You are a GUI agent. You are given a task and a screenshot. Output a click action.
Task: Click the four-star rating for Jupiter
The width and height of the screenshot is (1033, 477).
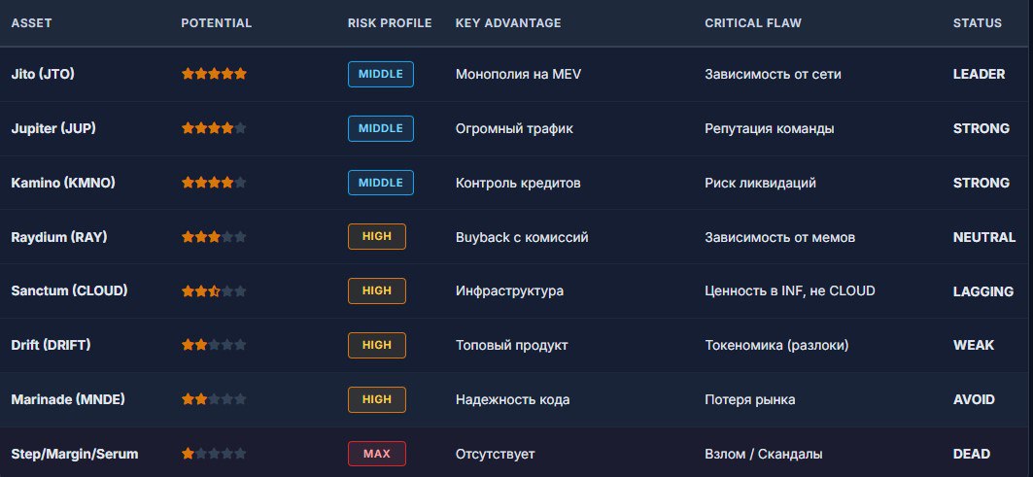214,128
